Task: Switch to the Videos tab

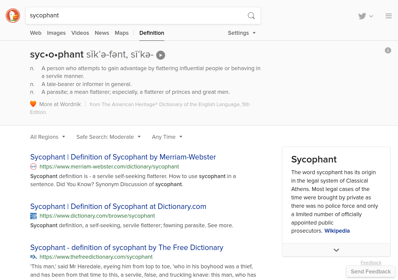Action: pos(80,33)
